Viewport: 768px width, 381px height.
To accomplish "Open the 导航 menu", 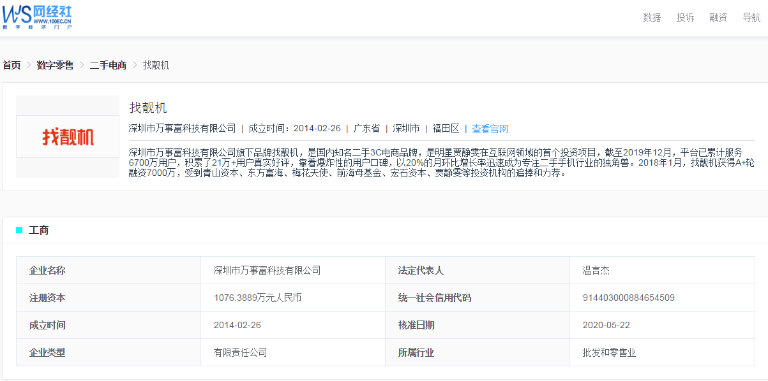I will pyautogui.click(x=751, y=17).
